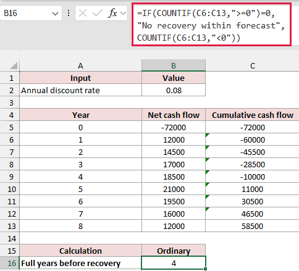Screen dimensions: 299x271
Task: Select net cash flow cell 16000
Action: [174, 214]
